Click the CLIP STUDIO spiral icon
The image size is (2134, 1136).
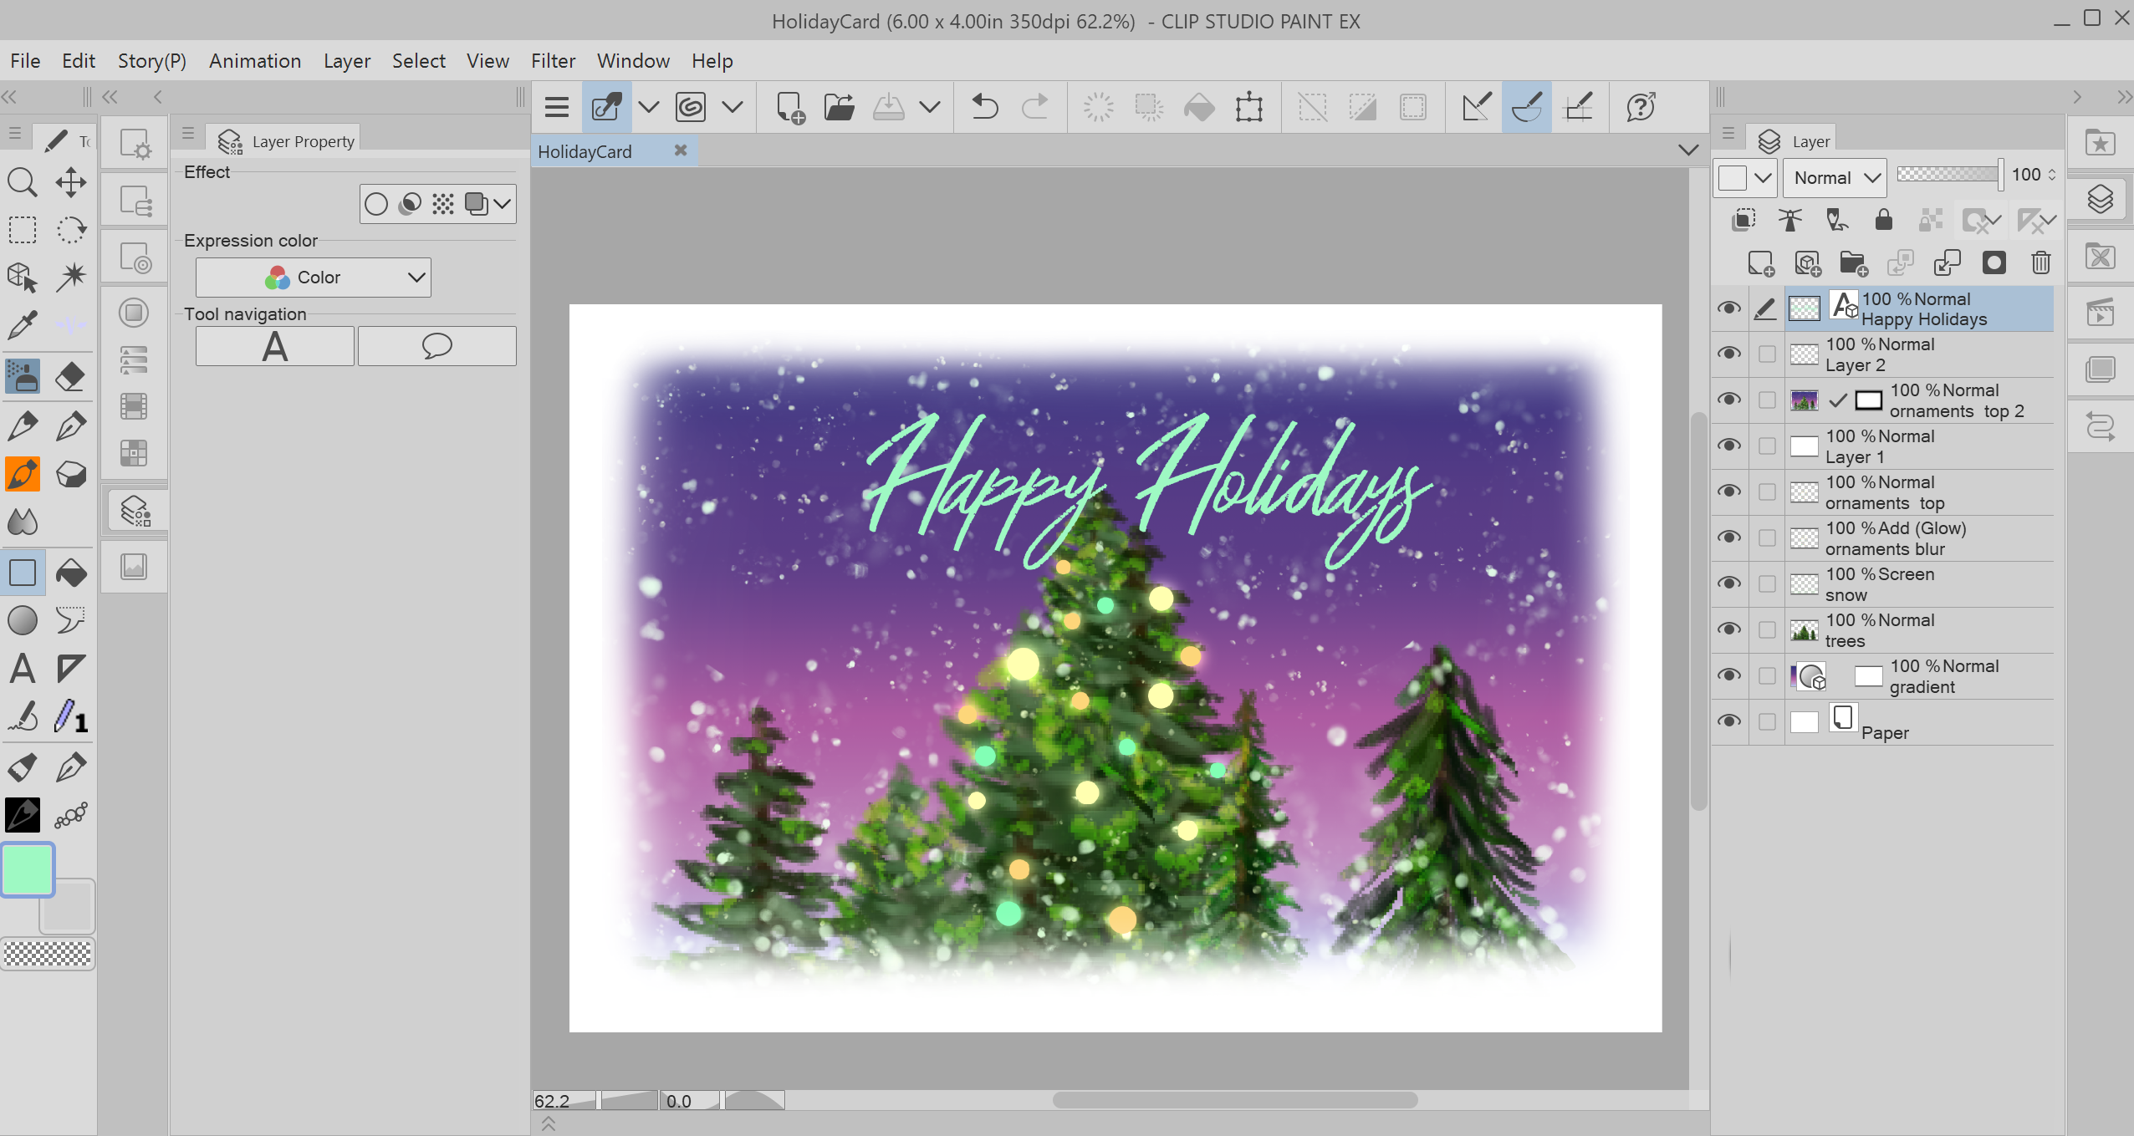click(x=691, y=107)
